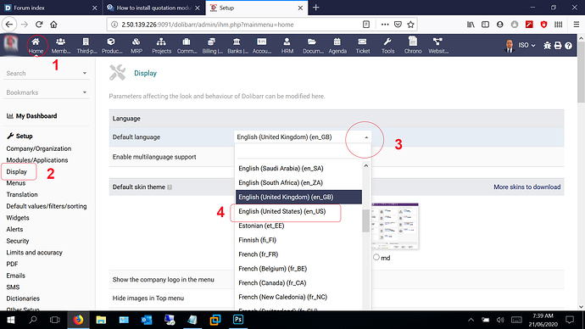Open Translation setup page
This screenshot has width=585, height=329.
click(x=22, y=195)
